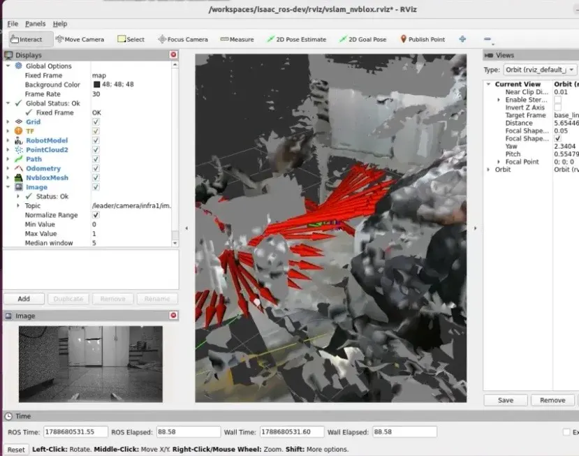Screen dimensions: 579x456
Task: Expand the Grid display entry
Action: 8,122
